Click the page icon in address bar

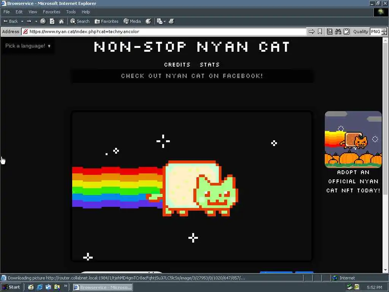click(25, 32)
